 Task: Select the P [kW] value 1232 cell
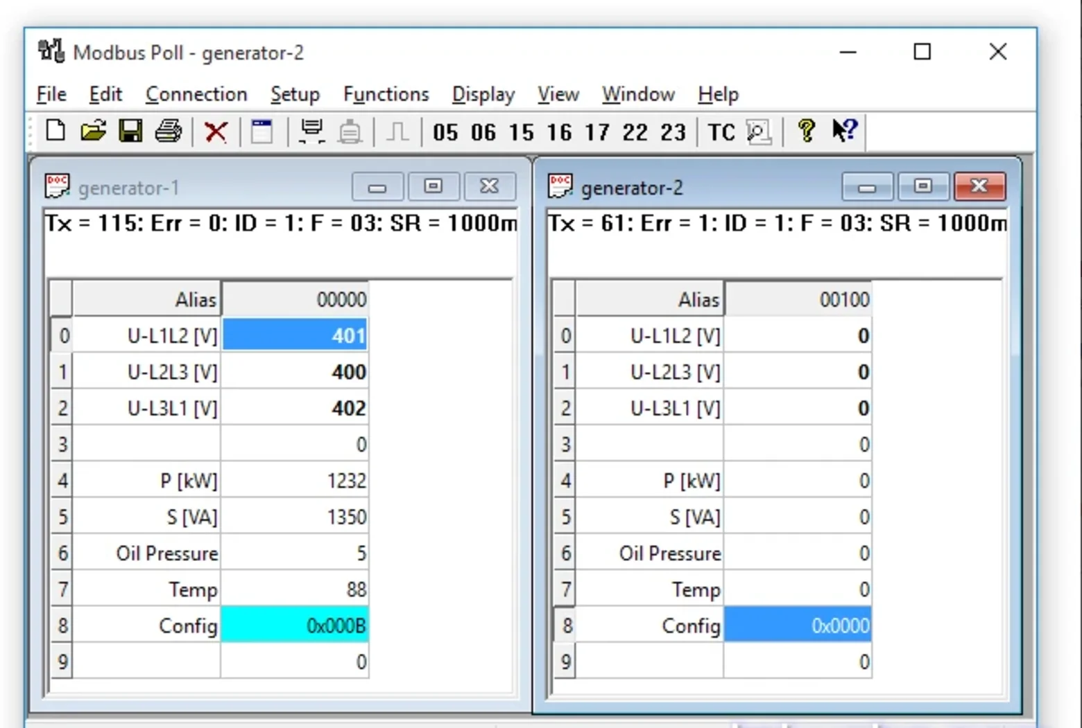(295, 480)
